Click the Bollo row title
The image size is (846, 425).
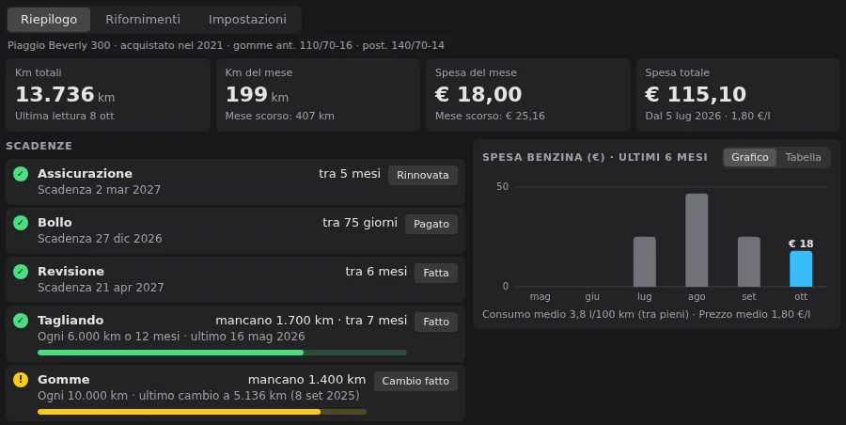55,222
